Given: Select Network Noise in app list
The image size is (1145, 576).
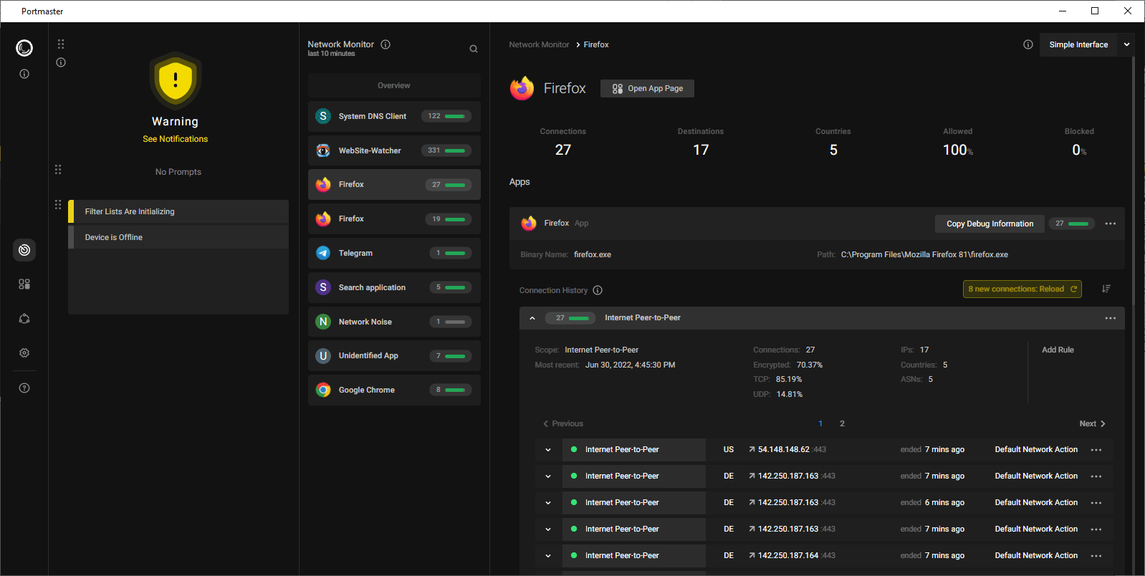Looking at the screenshot, I should (394, 322).
